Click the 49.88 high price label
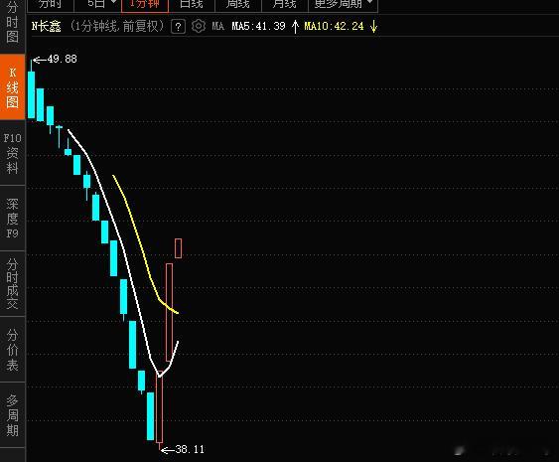 (x=62, y=59)
